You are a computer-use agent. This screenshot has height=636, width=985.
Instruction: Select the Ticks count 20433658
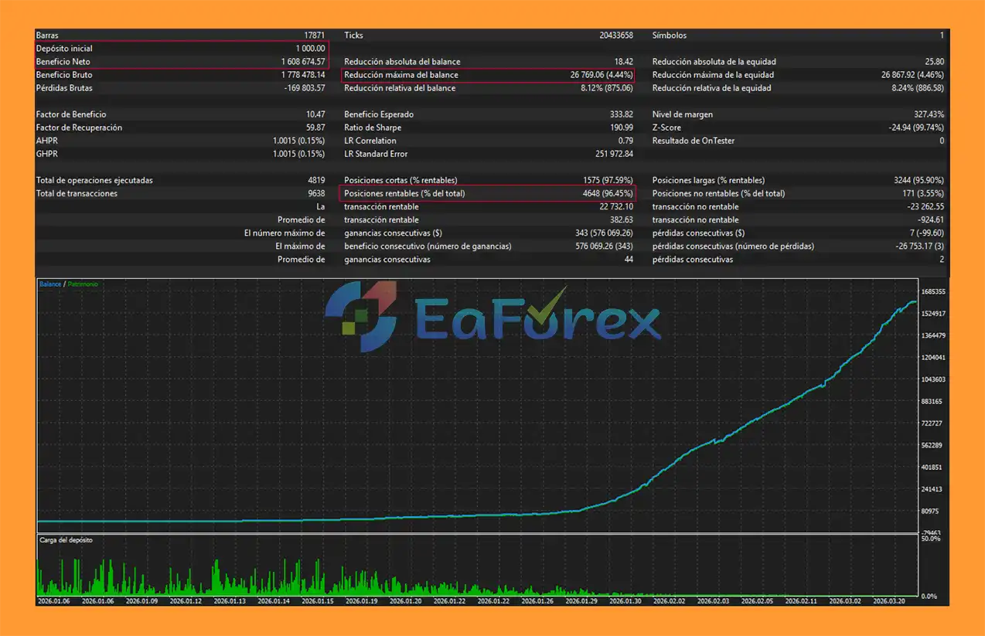click(x=615, y=36)
